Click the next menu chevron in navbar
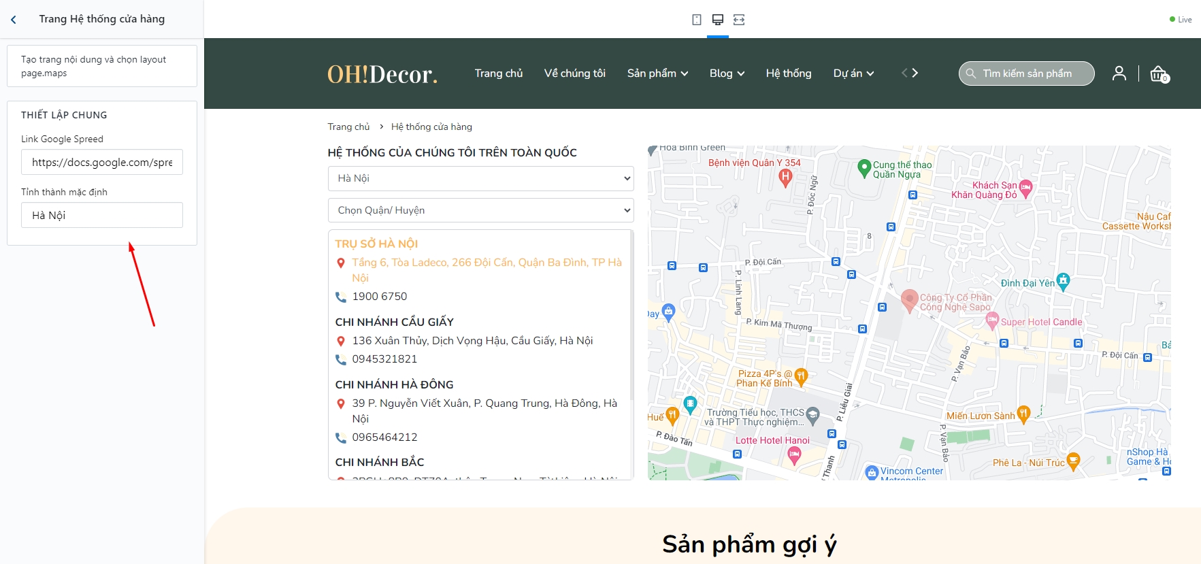The image size is (1201, 564). pyautogui.click(x=915, y=73)
